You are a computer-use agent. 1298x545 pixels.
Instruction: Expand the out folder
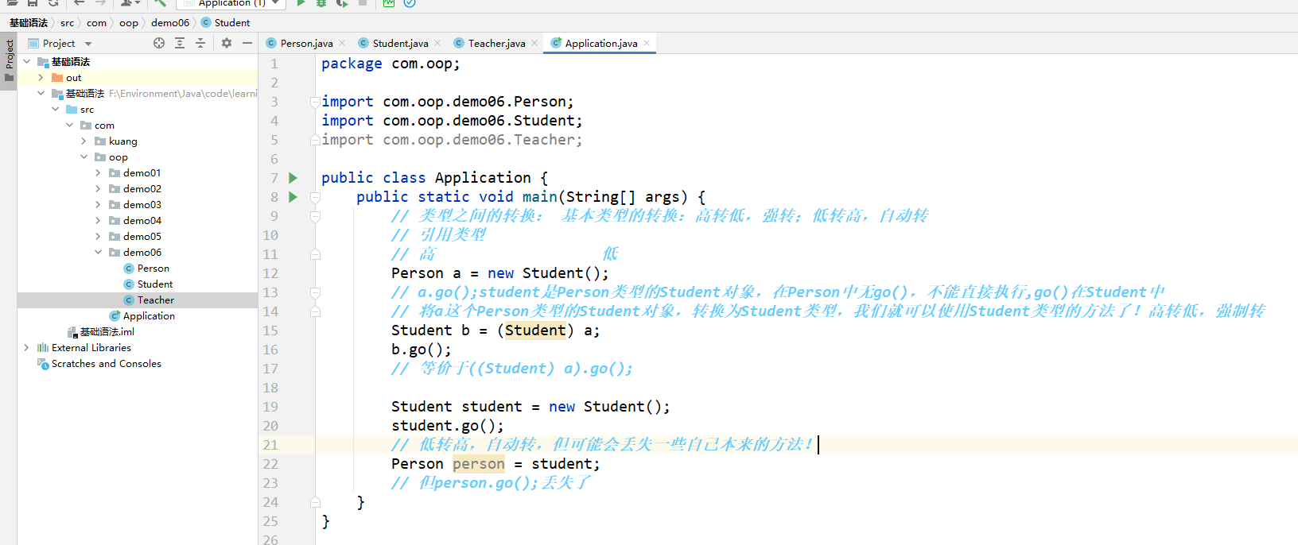point(41,77)
